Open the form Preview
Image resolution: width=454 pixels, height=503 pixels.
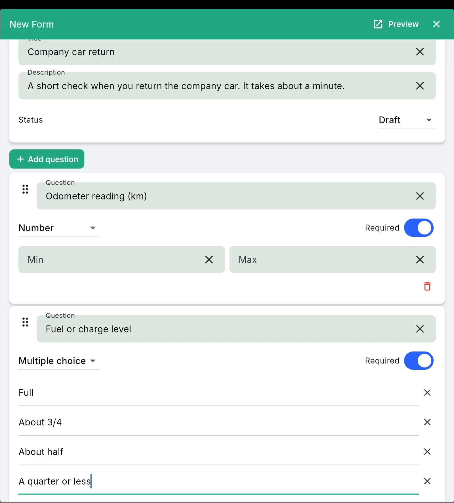point(396,24)
